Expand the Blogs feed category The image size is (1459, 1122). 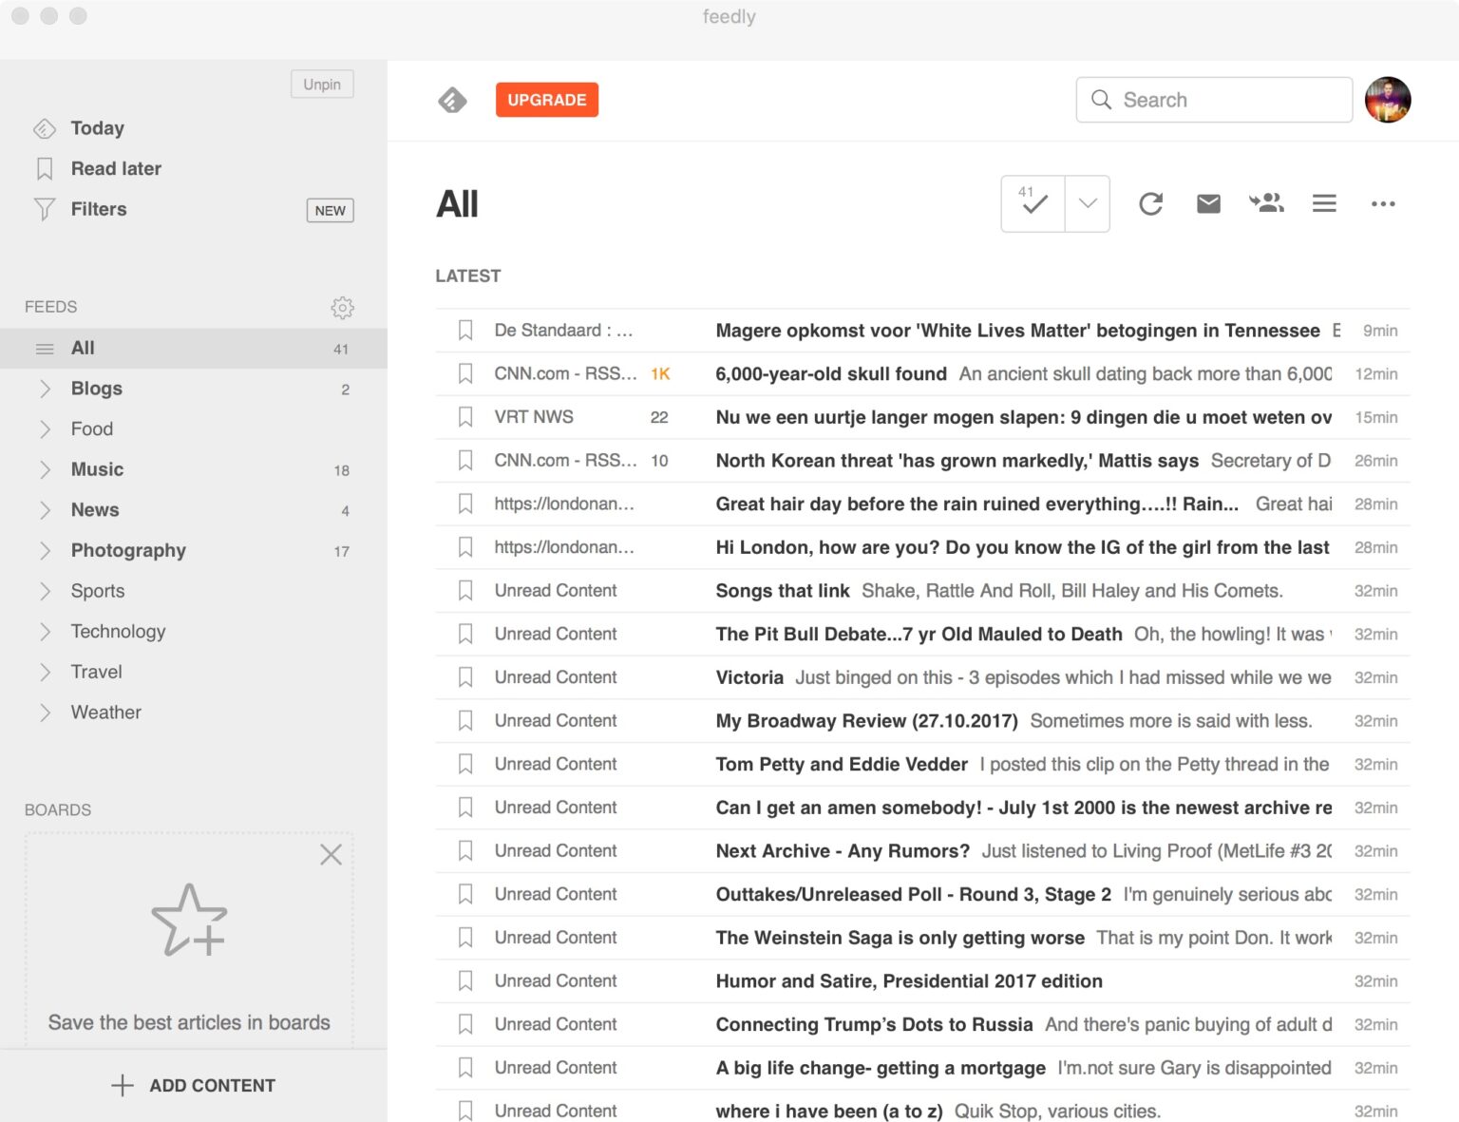45,389
